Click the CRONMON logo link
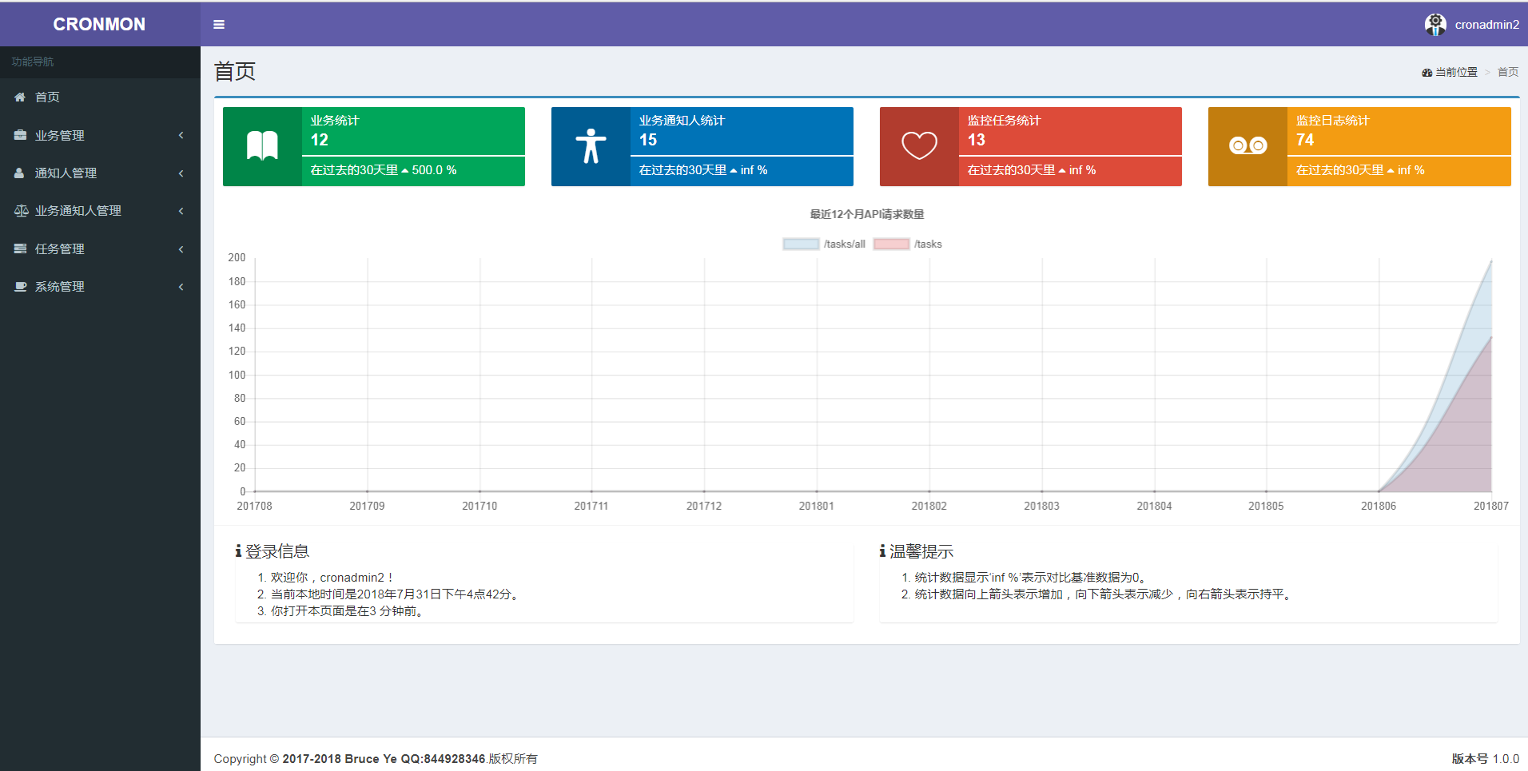1528x771 pixels. pyautogui.click(x=99, y=25)
